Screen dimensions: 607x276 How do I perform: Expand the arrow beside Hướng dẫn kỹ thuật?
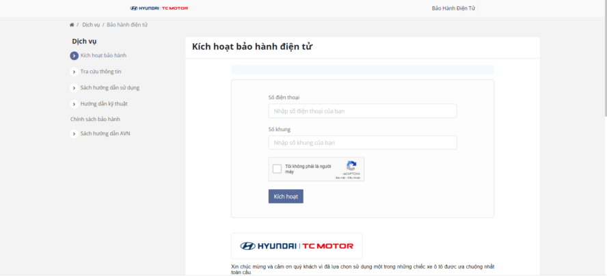pos(74,104)
